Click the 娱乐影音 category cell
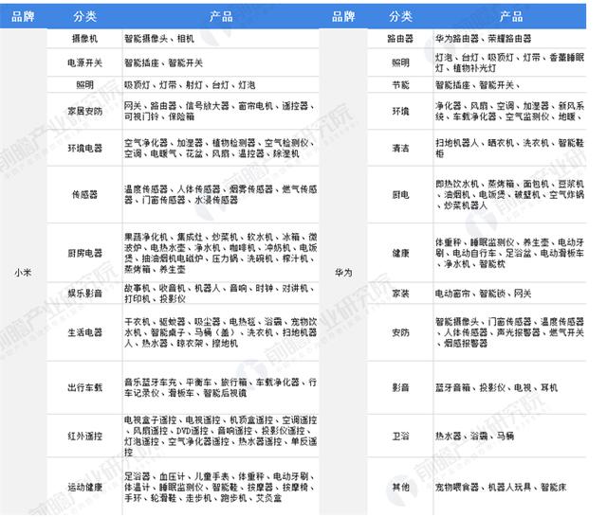Screen dimensions: 607x517 [x=83, y=294]
